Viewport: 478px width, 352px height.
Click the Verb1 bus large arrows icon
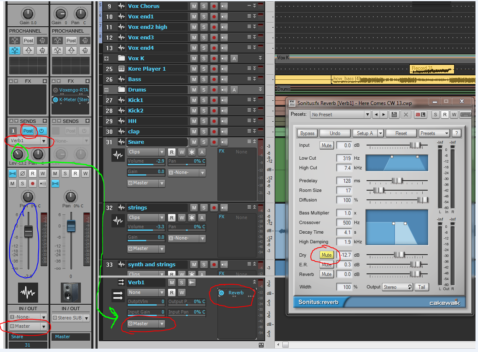[118, 296]
